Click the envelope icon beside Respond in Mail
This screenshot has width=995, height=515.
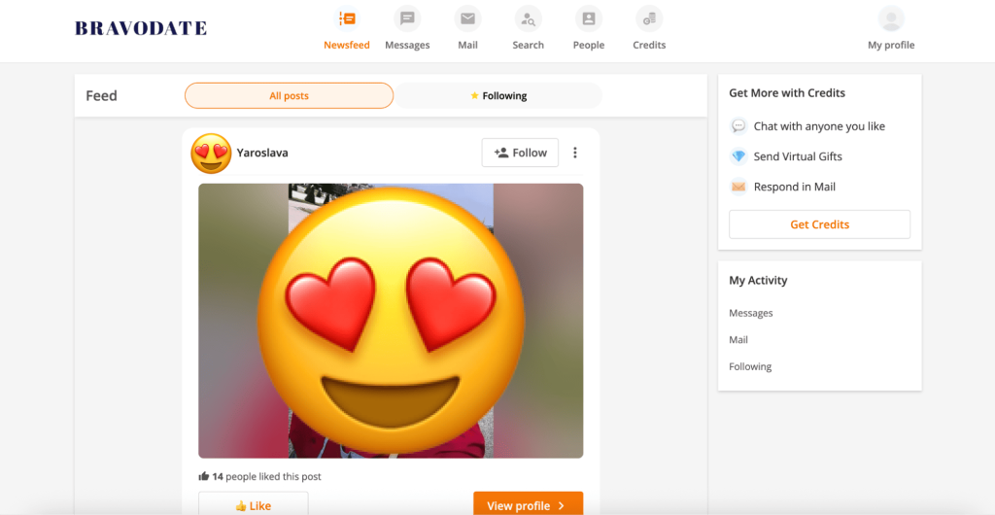point(738,187)
